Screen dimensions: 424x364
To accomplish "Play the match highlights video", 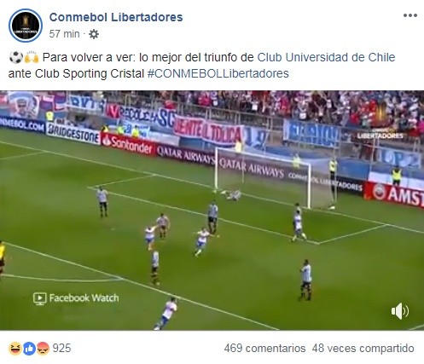I will 212,211.
